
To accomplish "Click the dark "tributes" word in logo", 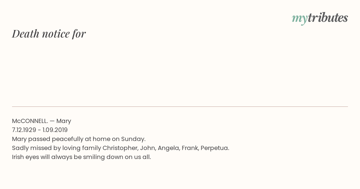I will click(328, 18).
